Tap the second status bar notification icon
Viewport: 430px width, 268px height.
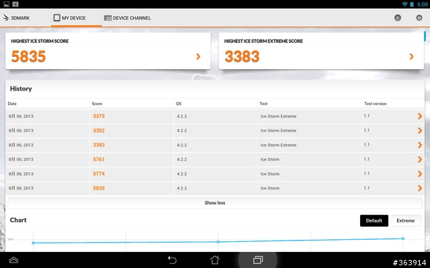pyautogui.click(x=15, y=4)
